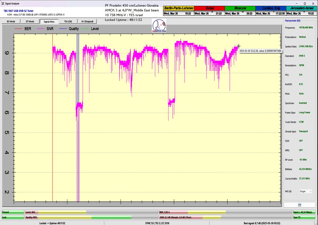Click the SNR 9,3 dB meter bar

(225, 217)
